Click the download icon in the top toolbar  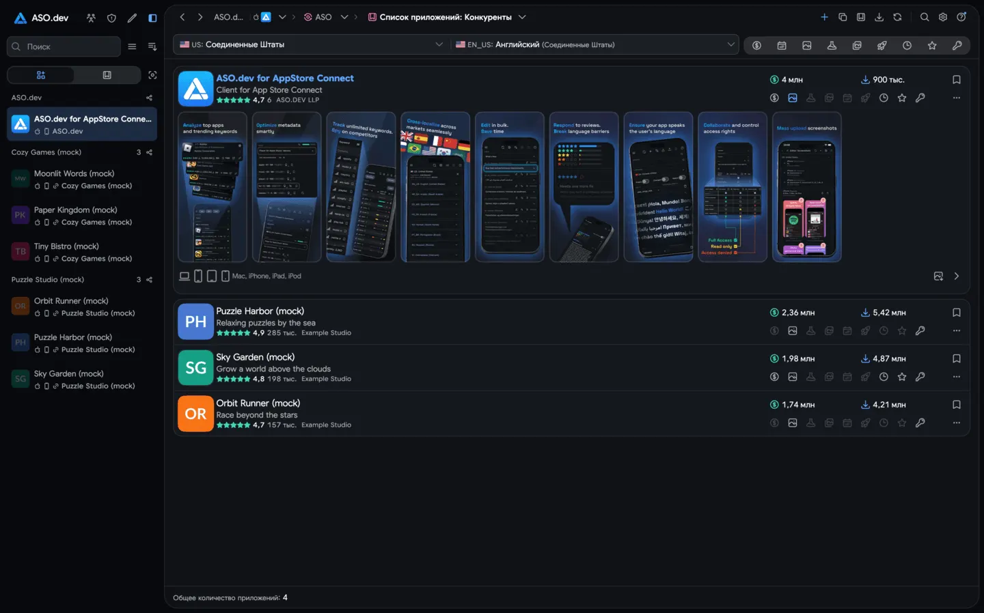pos(879,17)
